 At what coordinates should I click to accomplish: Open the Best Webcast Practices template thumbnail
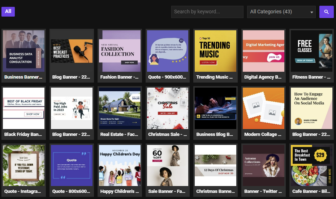pos(72,51)
